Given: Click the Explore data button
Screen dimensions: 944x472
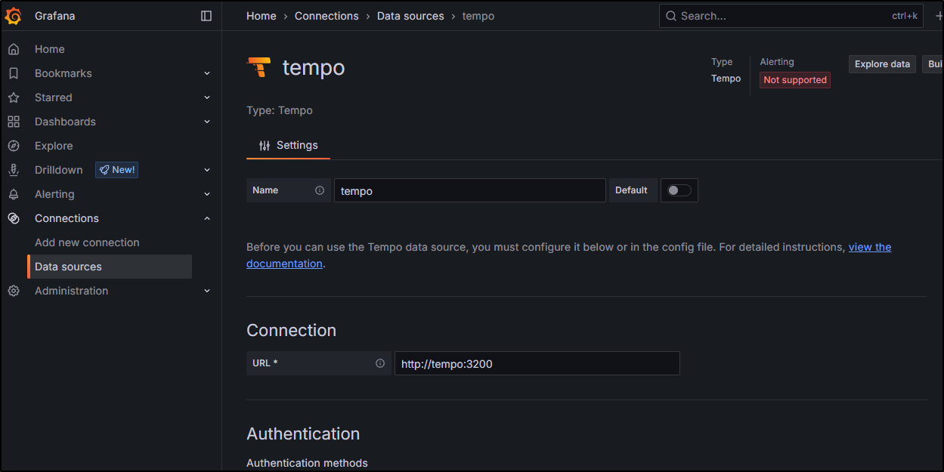Looking at the screenshot, I should point(882,64).
